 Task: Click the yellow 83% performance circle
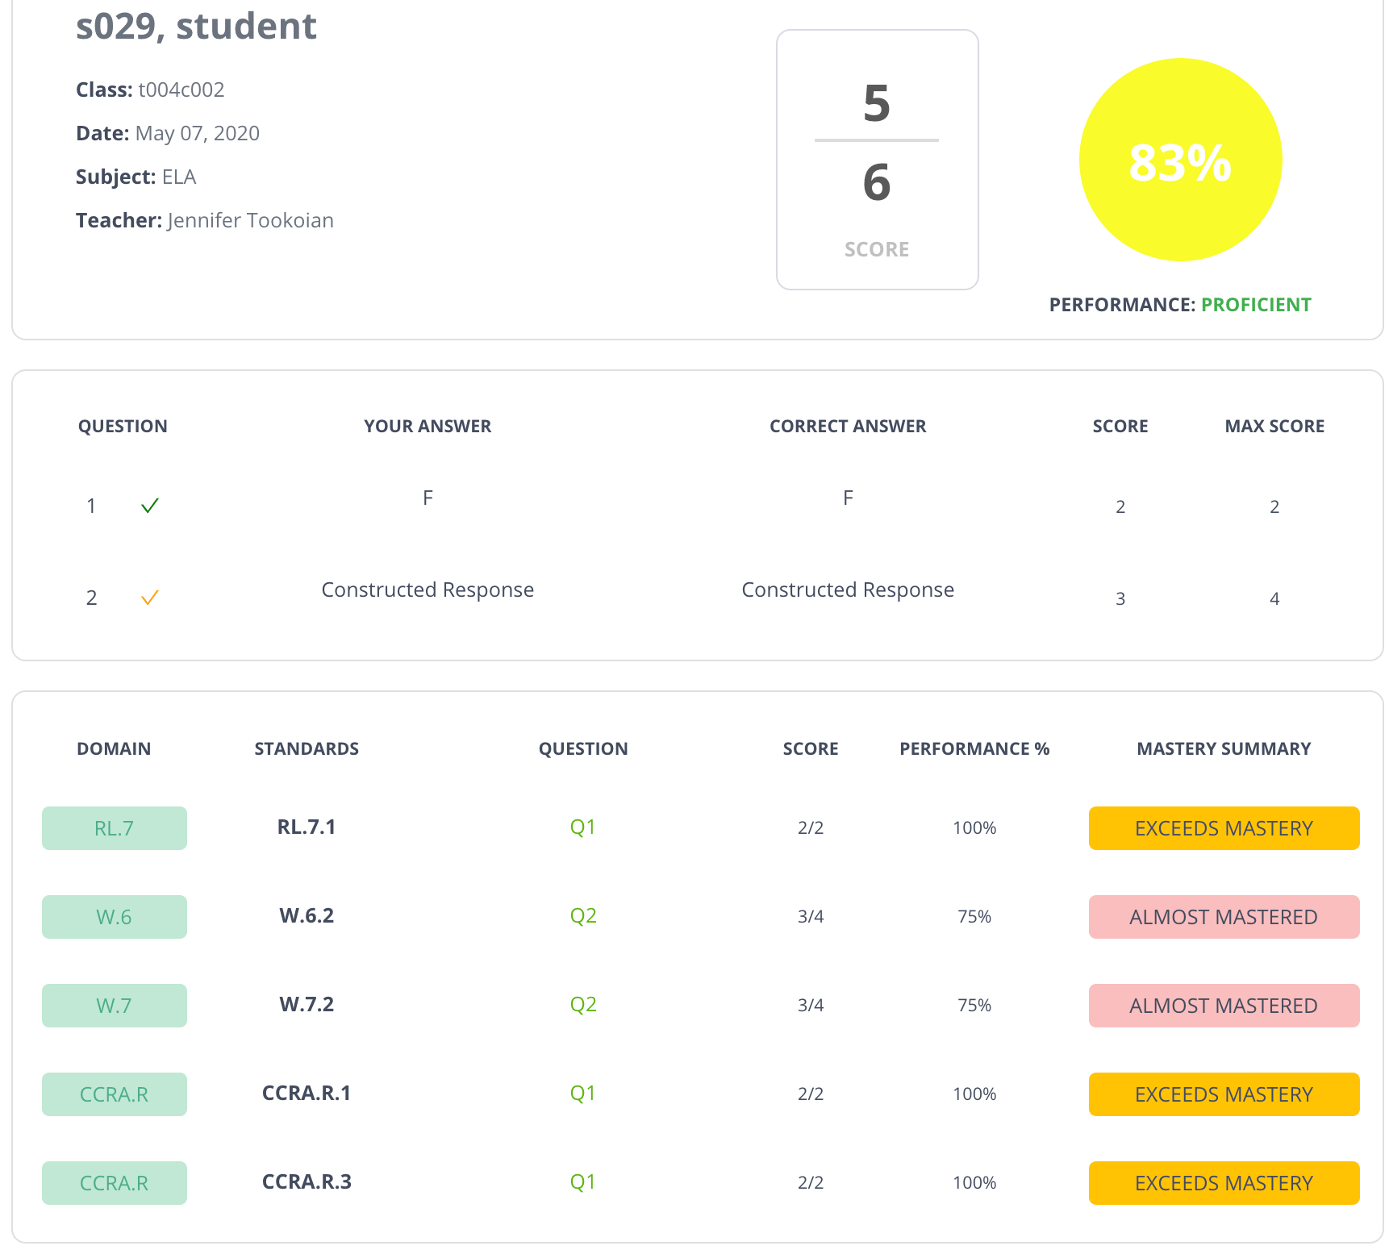[x=1180, y=160]
